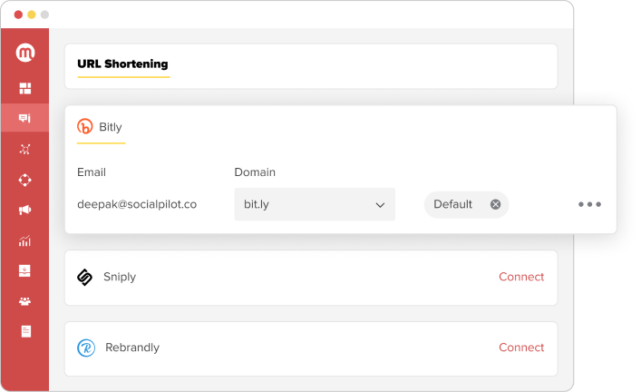Open the megaphone ads icon
This screenshot has width=641, height=392.
[25, 211]
